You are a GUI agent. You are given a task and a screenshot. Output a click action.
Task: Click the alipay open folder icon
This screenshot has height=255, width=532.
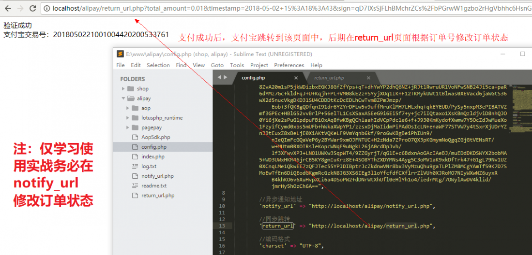click(131, 99)
